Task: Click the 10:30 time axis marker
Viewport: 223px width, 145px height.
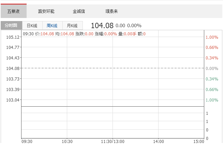Action: click(67, 141)
